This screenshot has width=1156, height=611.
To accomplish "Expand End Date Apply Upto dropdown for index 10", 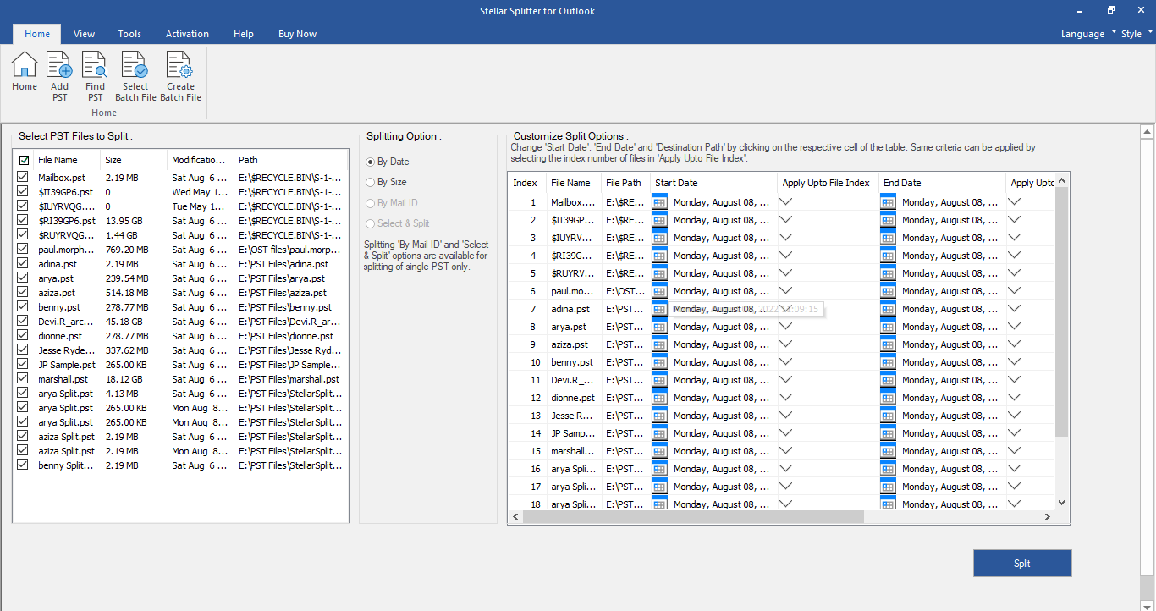I will click(1014, 362).
